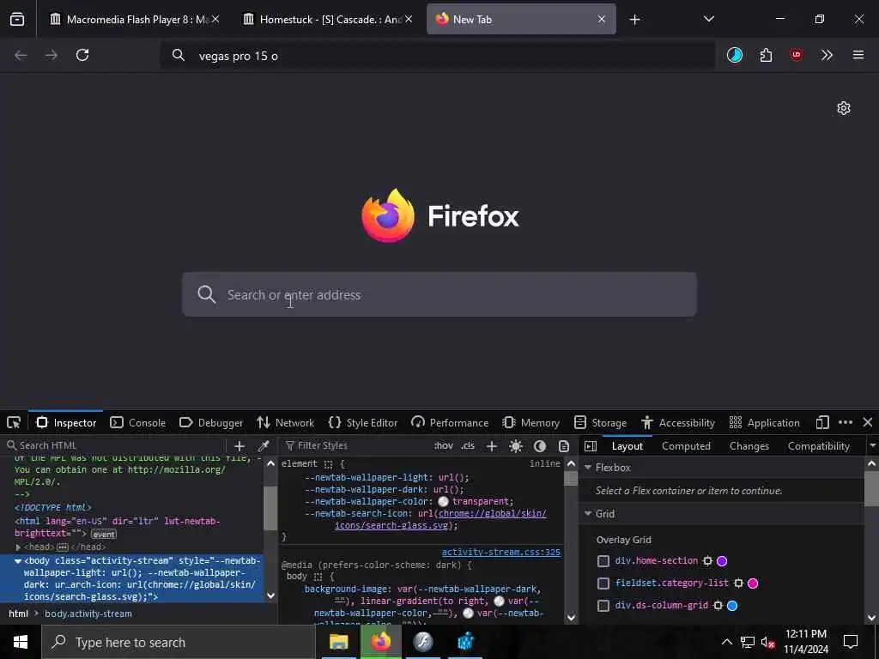Open the uBlock Origin extension icon
The height and width of the screenshot is (659, 879).
796,55
